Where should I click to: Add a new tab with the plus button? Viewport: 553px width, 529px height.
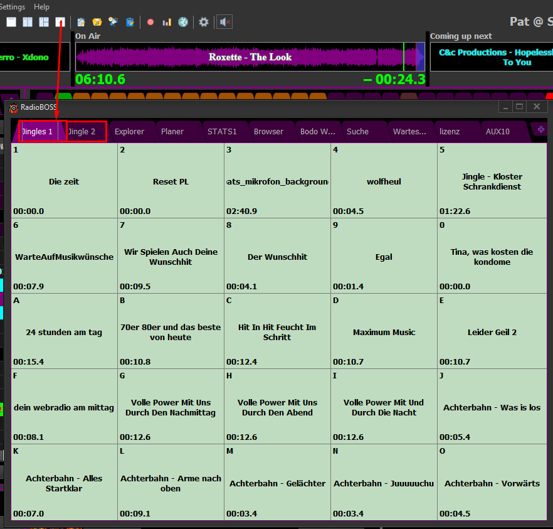pos(541,129)
